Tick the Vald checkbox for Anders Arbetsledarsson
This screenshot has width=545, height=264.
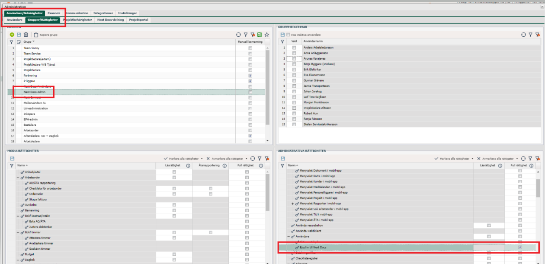coord(294,48)
